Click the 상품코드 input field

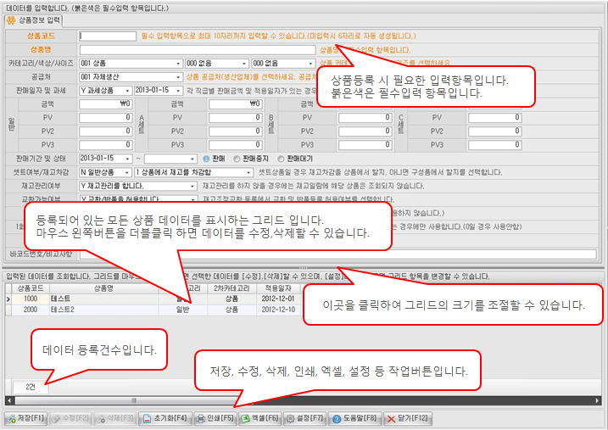[108, 36]
